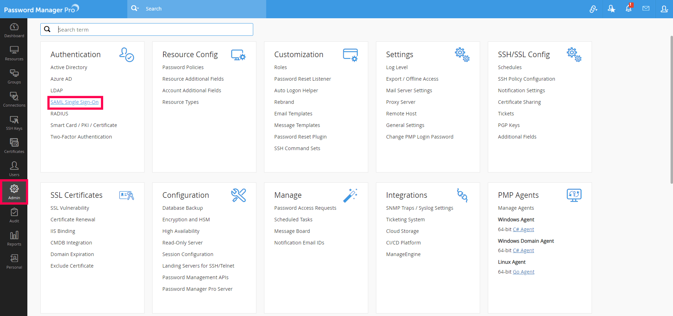Download Windows Domain Agent C# Agent
The image size is (673, 316).
click(x=523, y=250)
